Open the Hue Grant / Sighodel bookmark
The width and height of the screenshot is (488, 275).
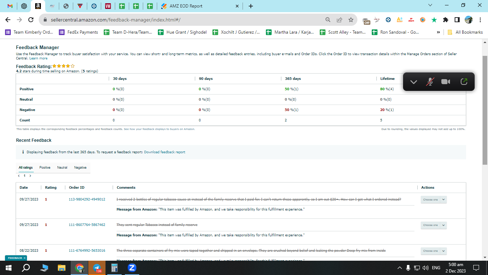[x=182, y=32]
